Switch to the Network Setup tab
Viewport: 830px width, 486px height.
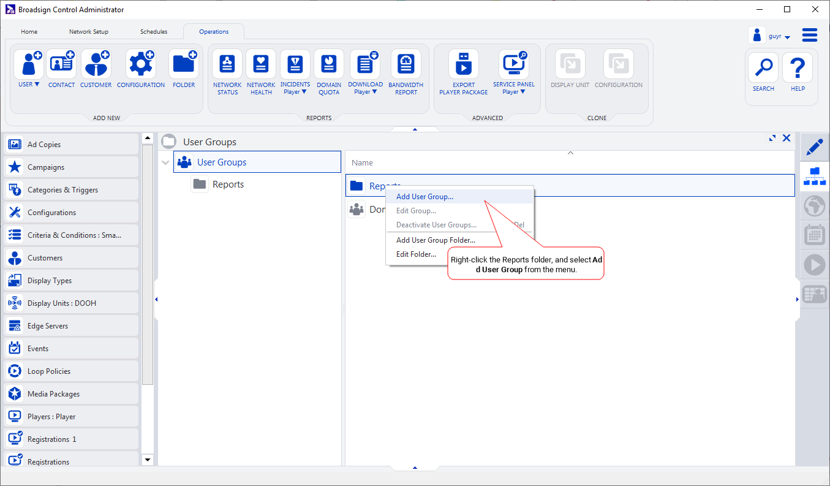[x=89, y=32]
